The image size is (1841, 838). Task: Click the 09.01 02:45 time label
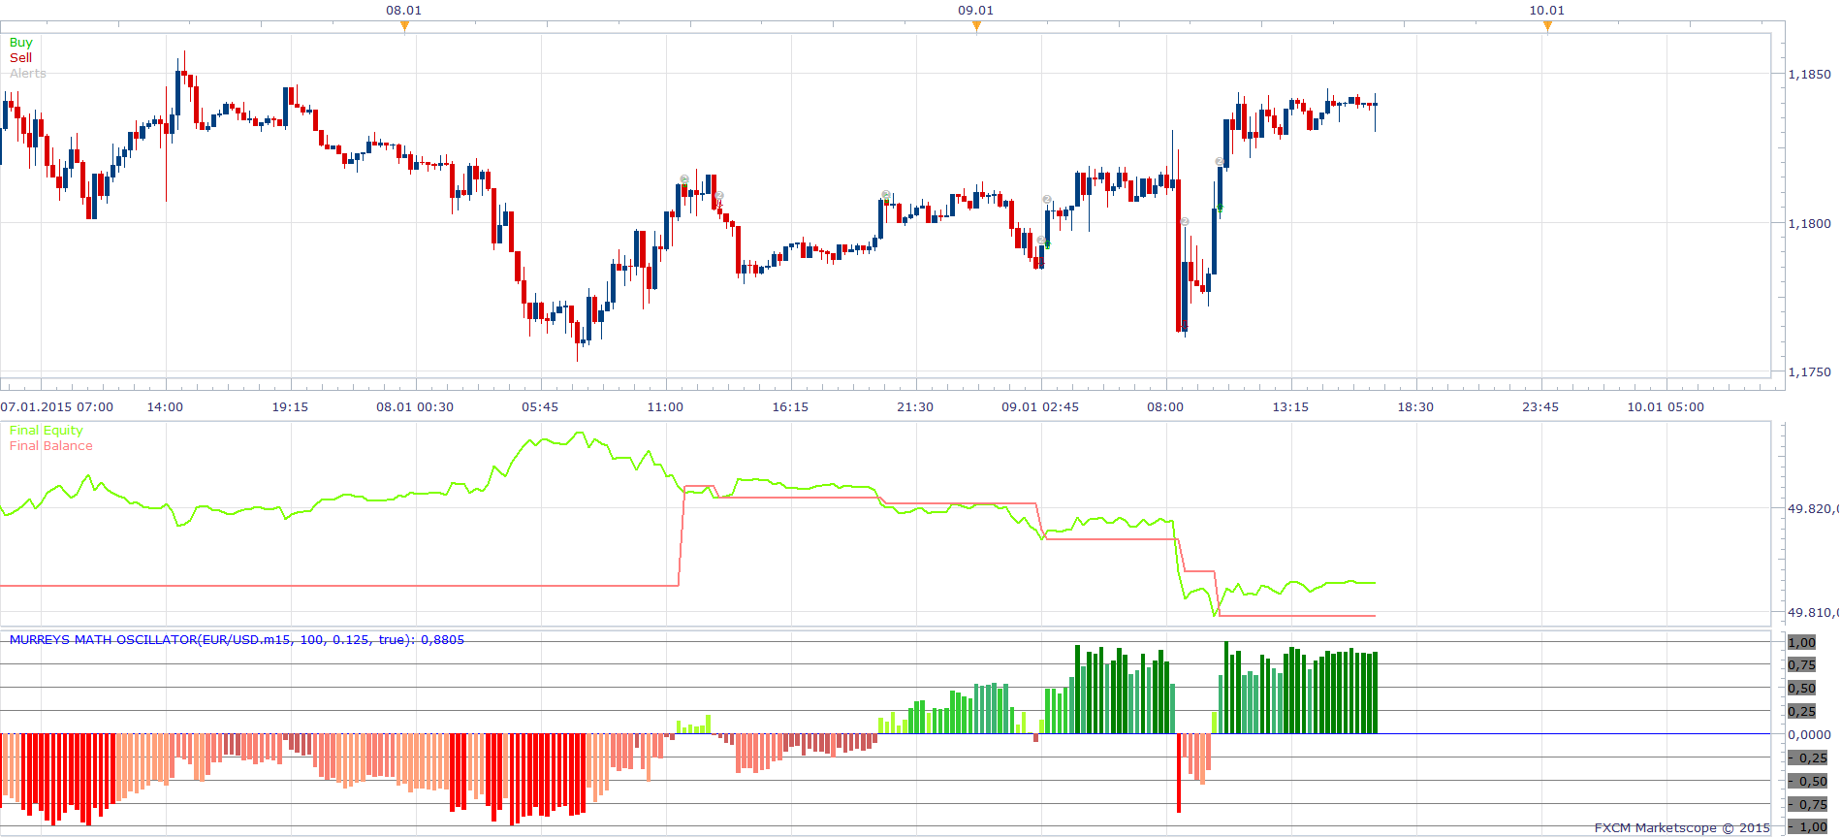pos(1040,407)
